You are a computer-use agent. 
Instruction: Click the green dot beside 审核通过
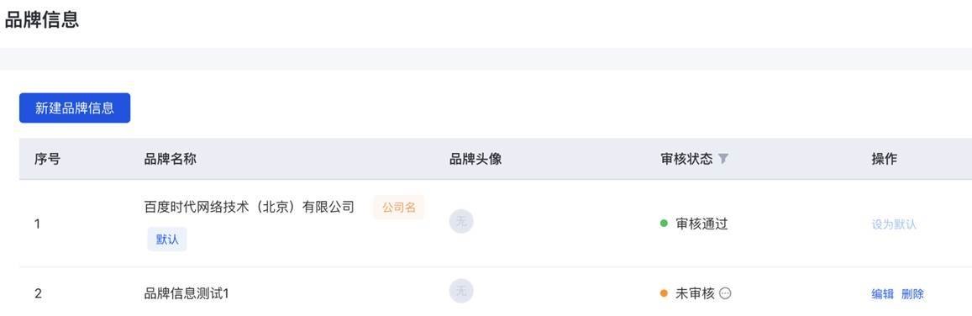click(664, 224)
